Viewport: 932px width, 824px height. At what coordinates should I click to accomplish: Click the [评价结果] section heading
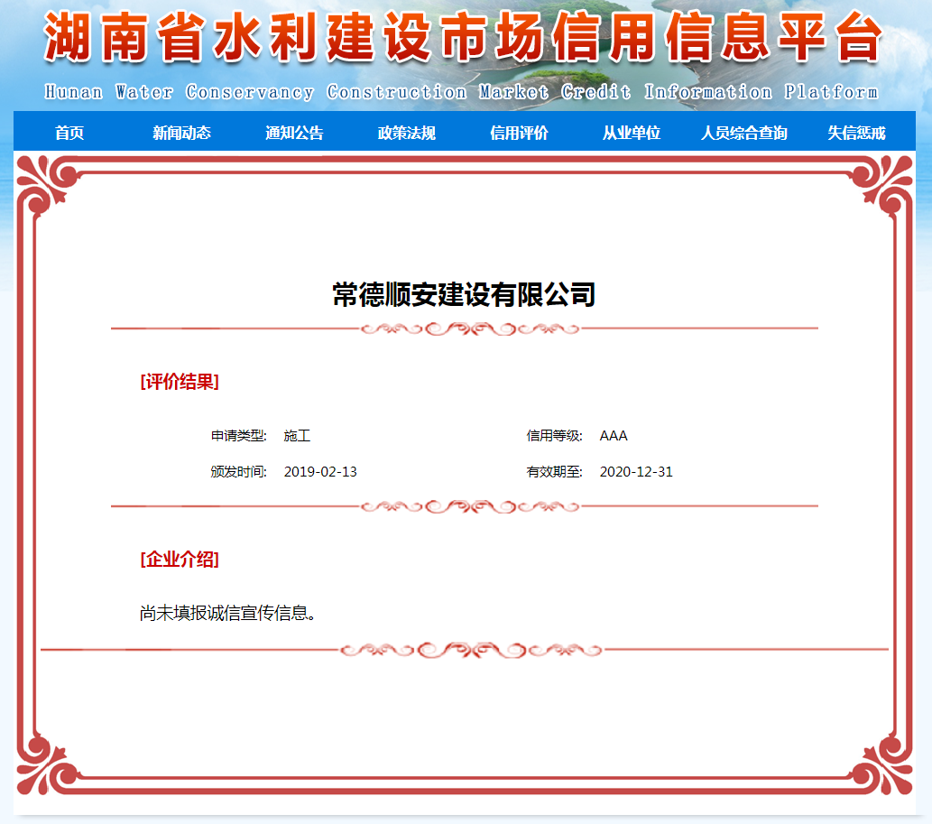coord(180,382)
